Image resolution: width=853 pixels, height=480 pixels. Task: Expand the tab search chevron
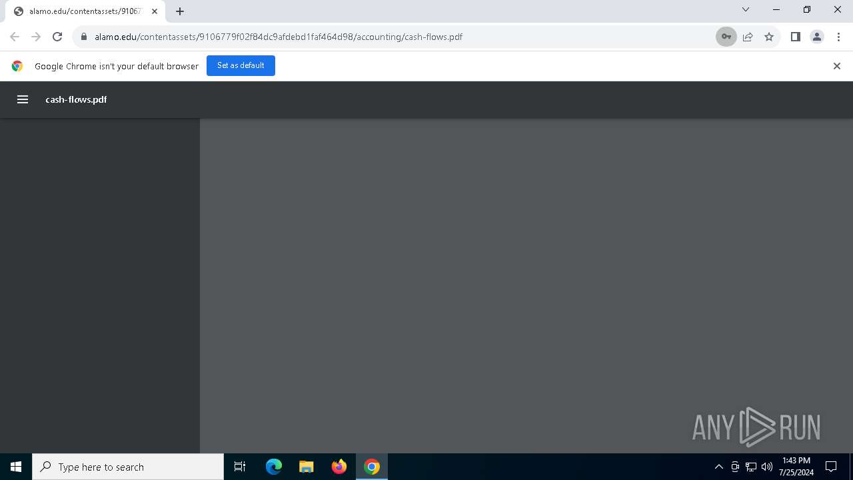click(x=746, y=10)
